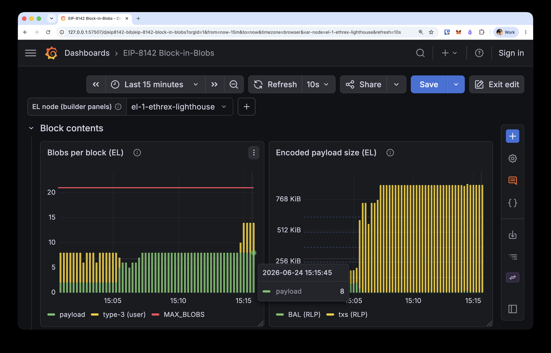Show info for Blobs per block panel
The height and width of the screenshot is (353, 551).
(137, 153)
